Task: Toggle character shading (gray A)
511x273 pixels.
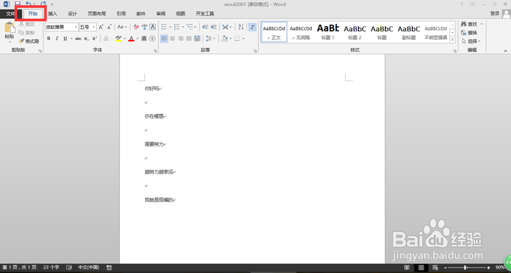Action: click(x=144, y=39)
